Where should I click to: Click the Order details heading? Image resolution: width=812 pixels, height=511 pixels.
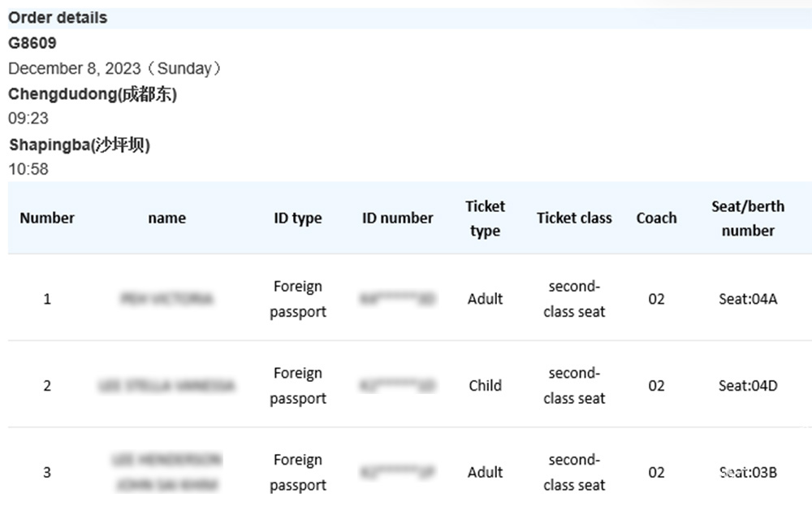pos(58,17)
